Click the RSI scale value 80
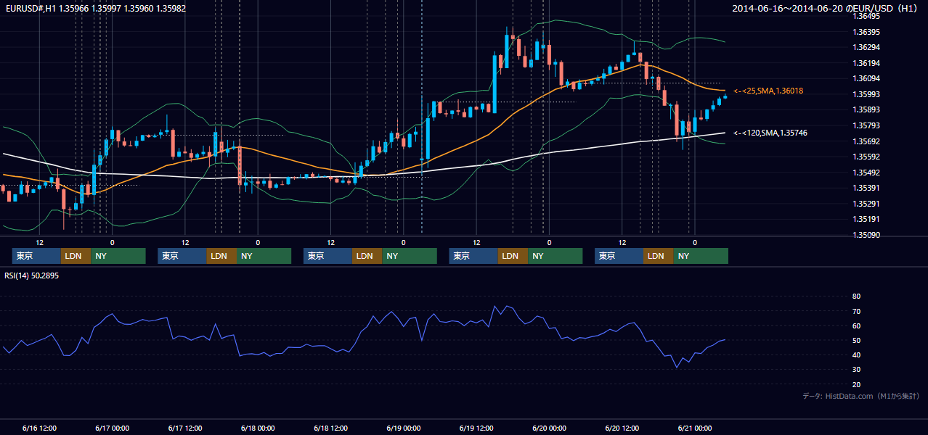The width and height of the screenshot is (928, 435). [856, 297]
